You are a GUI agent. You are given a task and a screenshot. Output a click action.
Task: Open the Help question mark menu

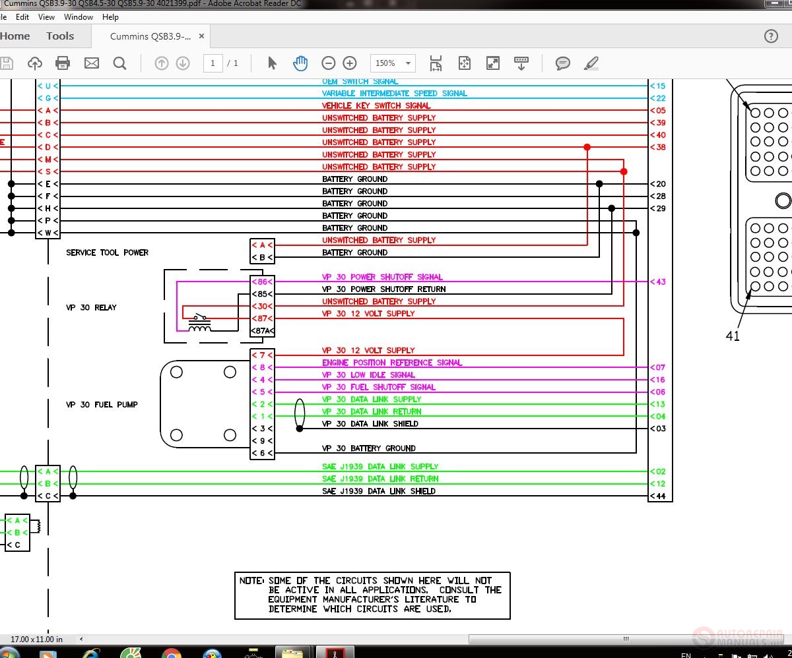pyautogui.click(x=770, y=36)
